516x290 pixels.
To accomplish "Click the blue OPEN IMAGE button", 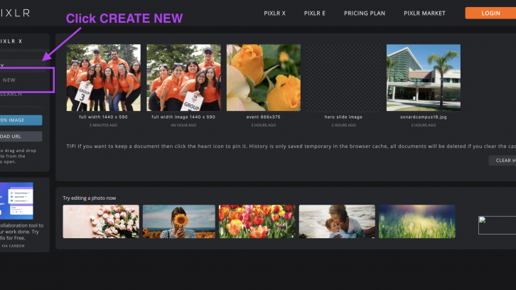I will 21,120.
